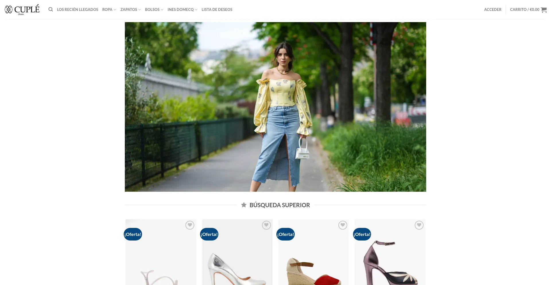
Task: Click ¡Oferta! badge on silver pump
Action: pos(209,234)
